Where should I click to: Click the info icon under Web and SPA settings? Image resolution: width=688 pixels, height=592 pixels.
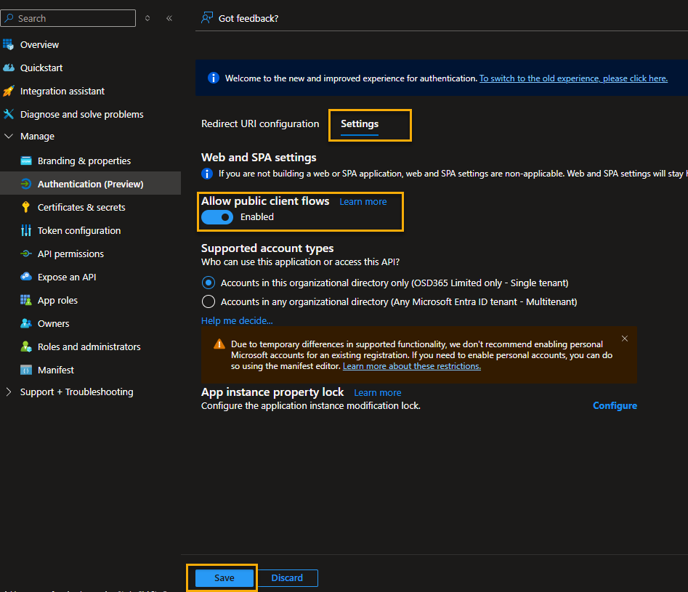coord(207,174)
